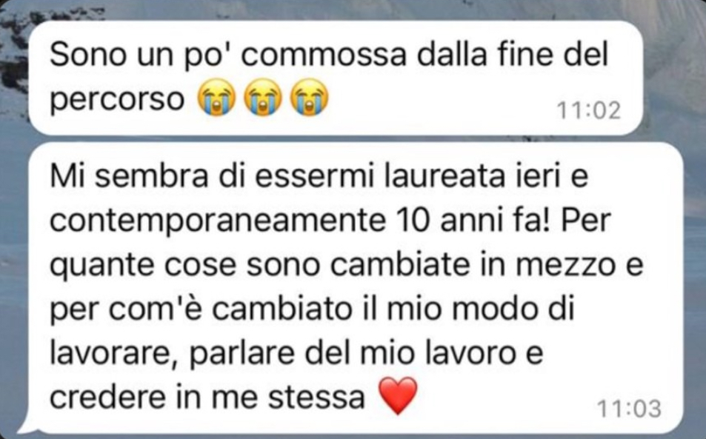Click the middle crying face emoji

coord(263,98)
